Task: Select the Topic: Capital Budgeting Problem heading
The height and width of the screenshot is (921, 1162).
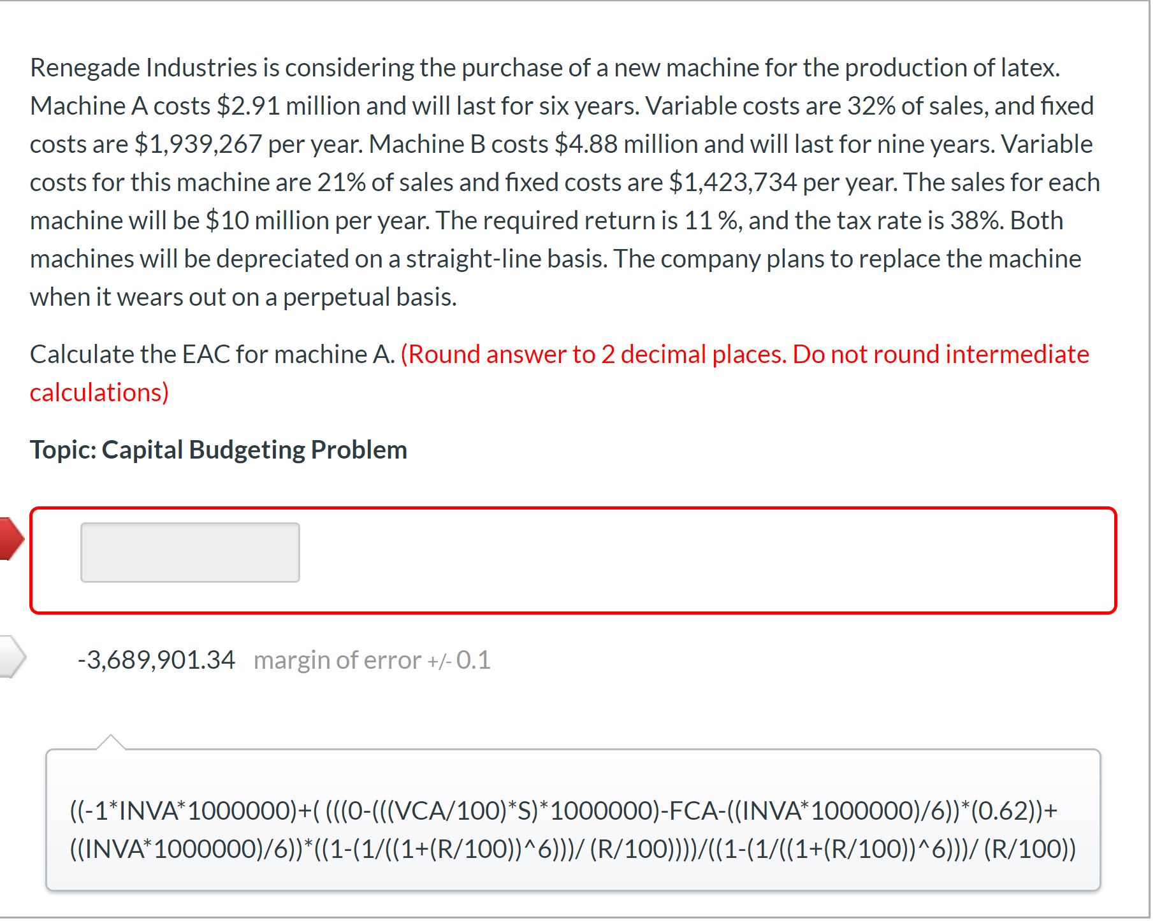Action: (x=219, y=450)
